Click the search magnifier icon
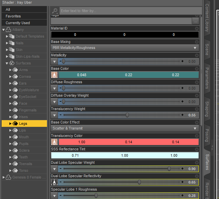The width and height of the screenshot is (219, 199). (55, 11)
